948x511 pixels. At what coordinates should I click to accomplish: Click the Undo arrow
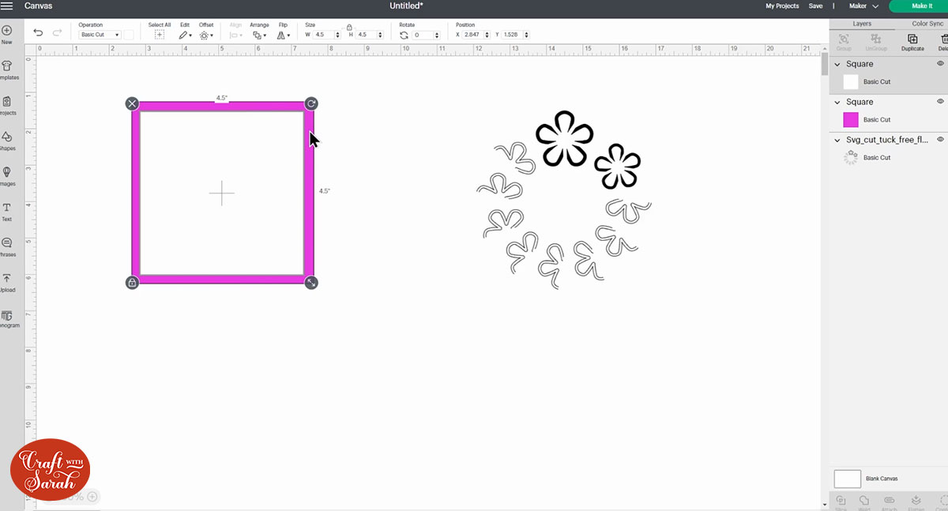point(38,32)
